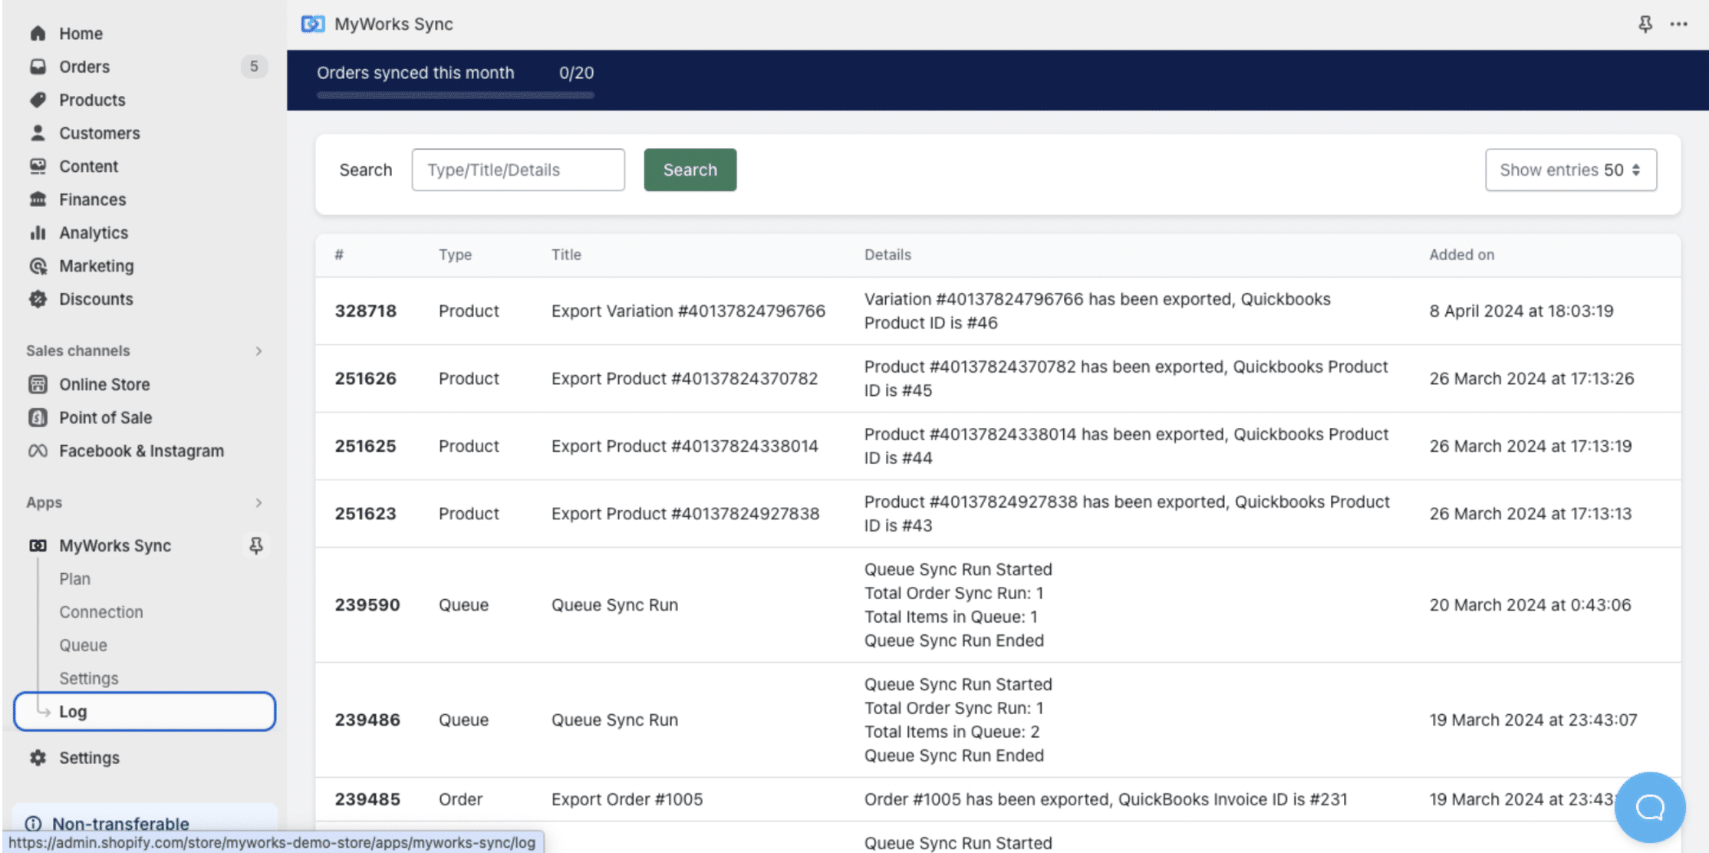1709x853 pixels.
Task: Open the more actions ellipsis menu
Action: tap(1680, 24)
